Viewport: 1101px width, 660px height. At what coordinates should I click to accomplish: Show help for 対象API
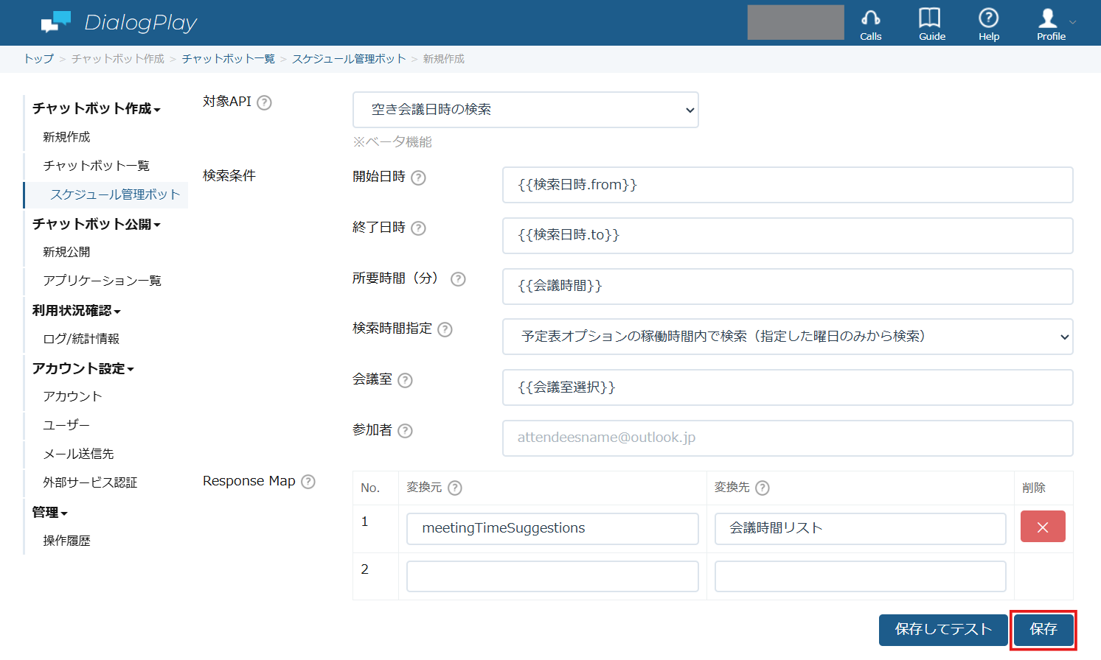point(264,102)
